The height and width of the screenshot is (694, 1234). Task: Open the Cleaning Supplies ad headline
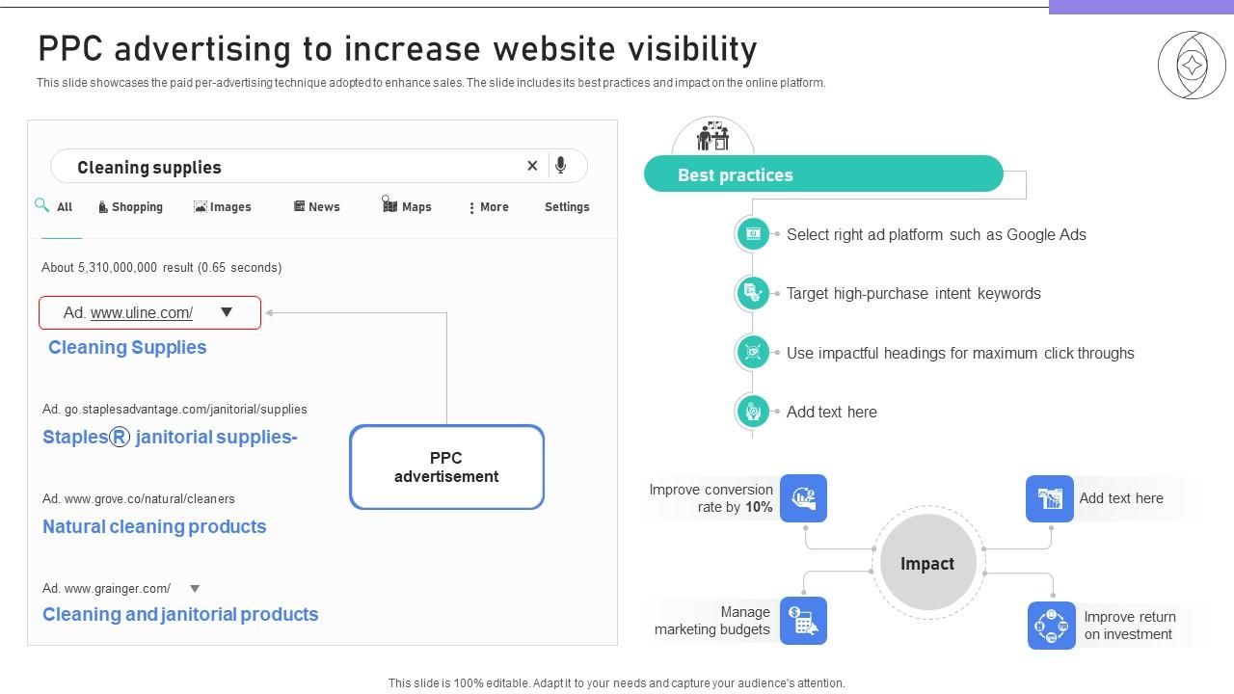[x=127, y=347]
